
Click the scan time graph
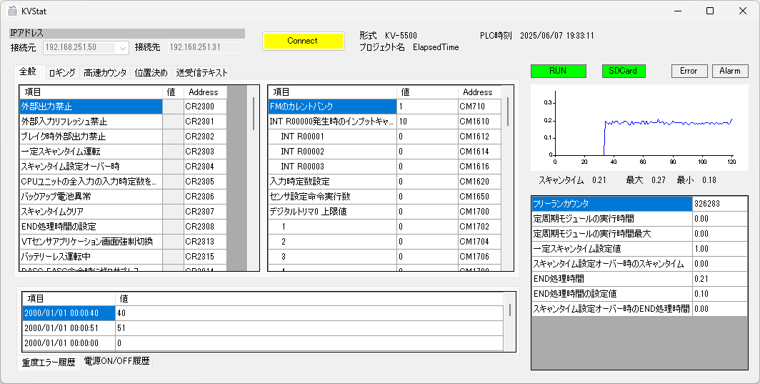[639, 125]
